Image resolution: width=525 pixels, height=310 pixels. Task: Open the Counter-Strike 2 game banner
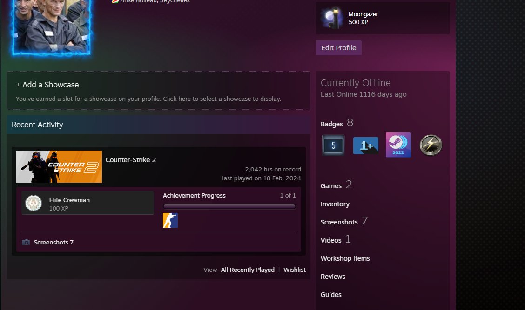(x=59, y=166)
